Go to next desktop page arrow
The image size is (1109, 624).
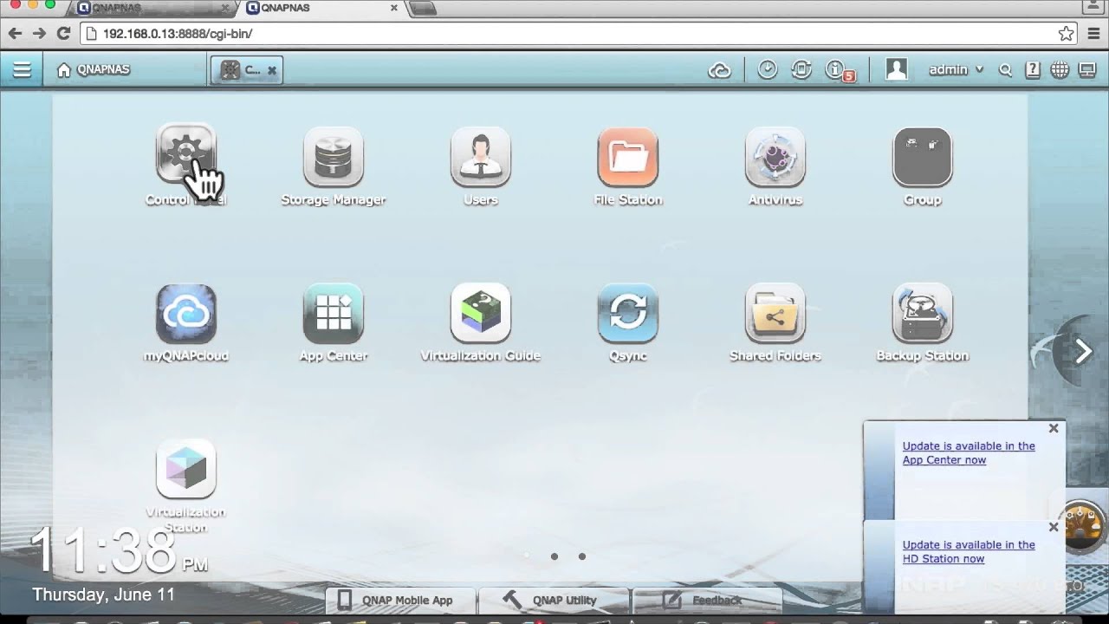pos(1083,351)
